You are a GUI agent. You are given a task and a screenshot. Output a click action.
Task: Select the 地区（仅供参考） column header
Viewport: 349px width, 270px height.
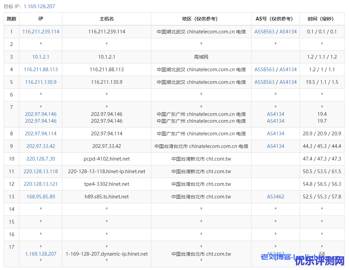(201, 19)
